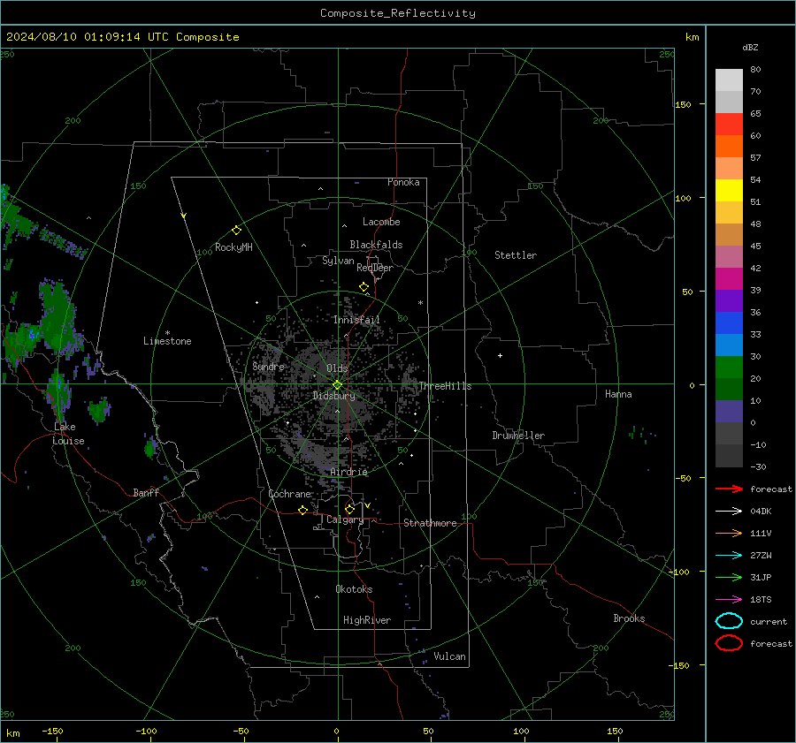The height and width of the screenshot is (743, 796).
Task: Click the Okotoks city label
Action: 354,589
